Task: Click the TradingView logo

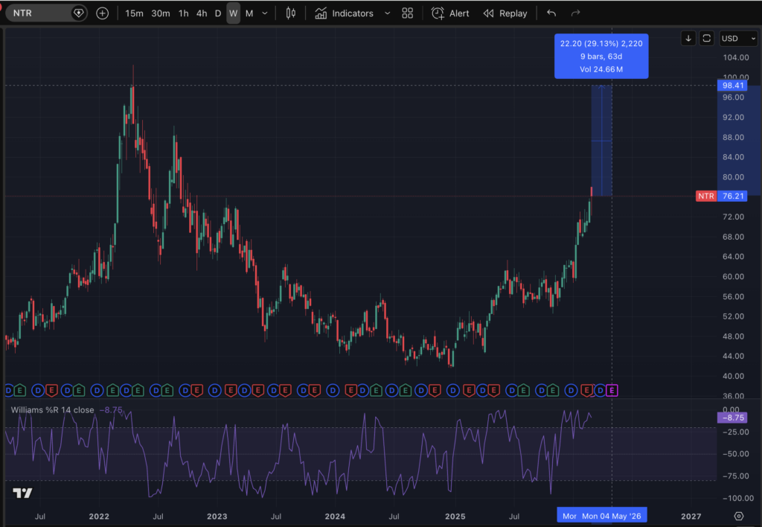Action: 22,494
